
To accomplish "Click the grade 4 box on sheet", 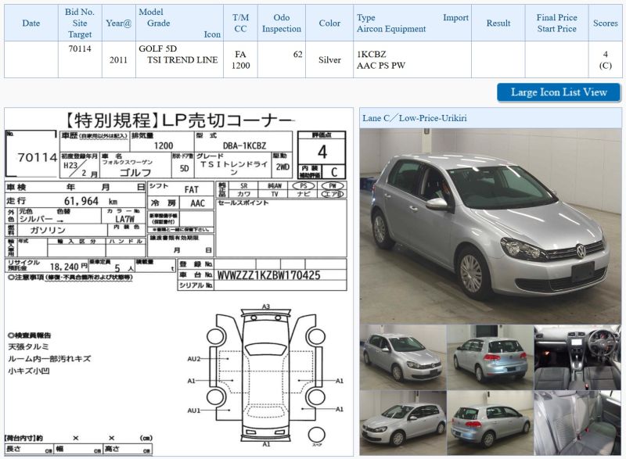I will 322,152.
